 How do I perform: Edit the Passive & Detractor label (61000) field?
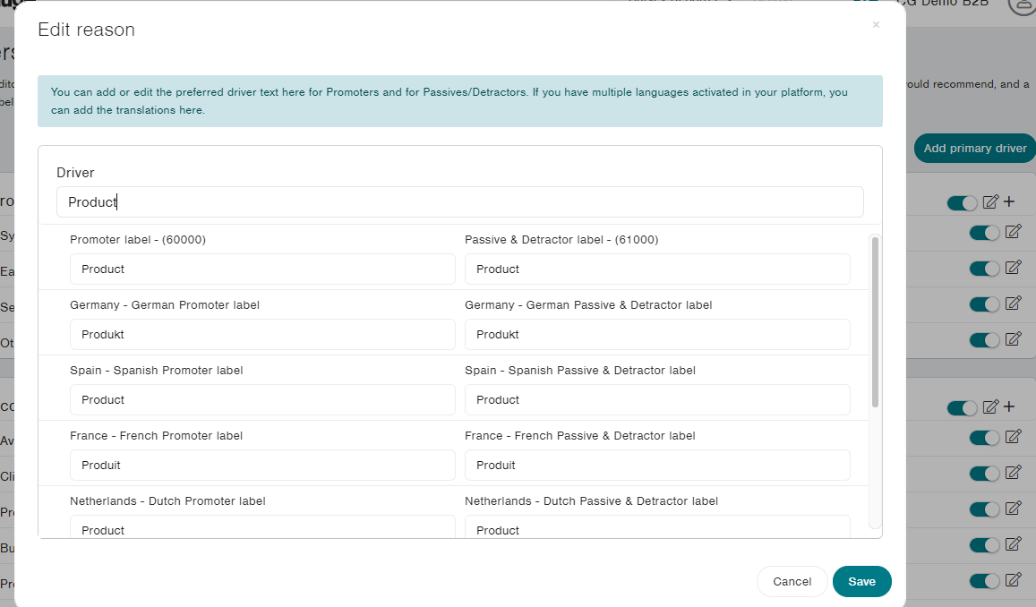pyautogui.click(x=657, y=269)
